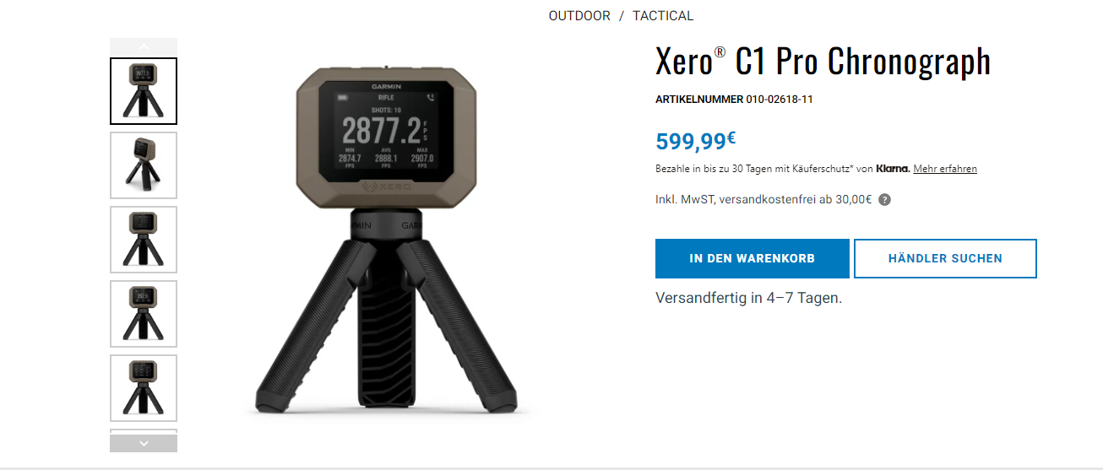This screenshot has height=470, width=1103.
Task: Click the Xero C1 Pro Chronograph title
Action: coord(823,62)
